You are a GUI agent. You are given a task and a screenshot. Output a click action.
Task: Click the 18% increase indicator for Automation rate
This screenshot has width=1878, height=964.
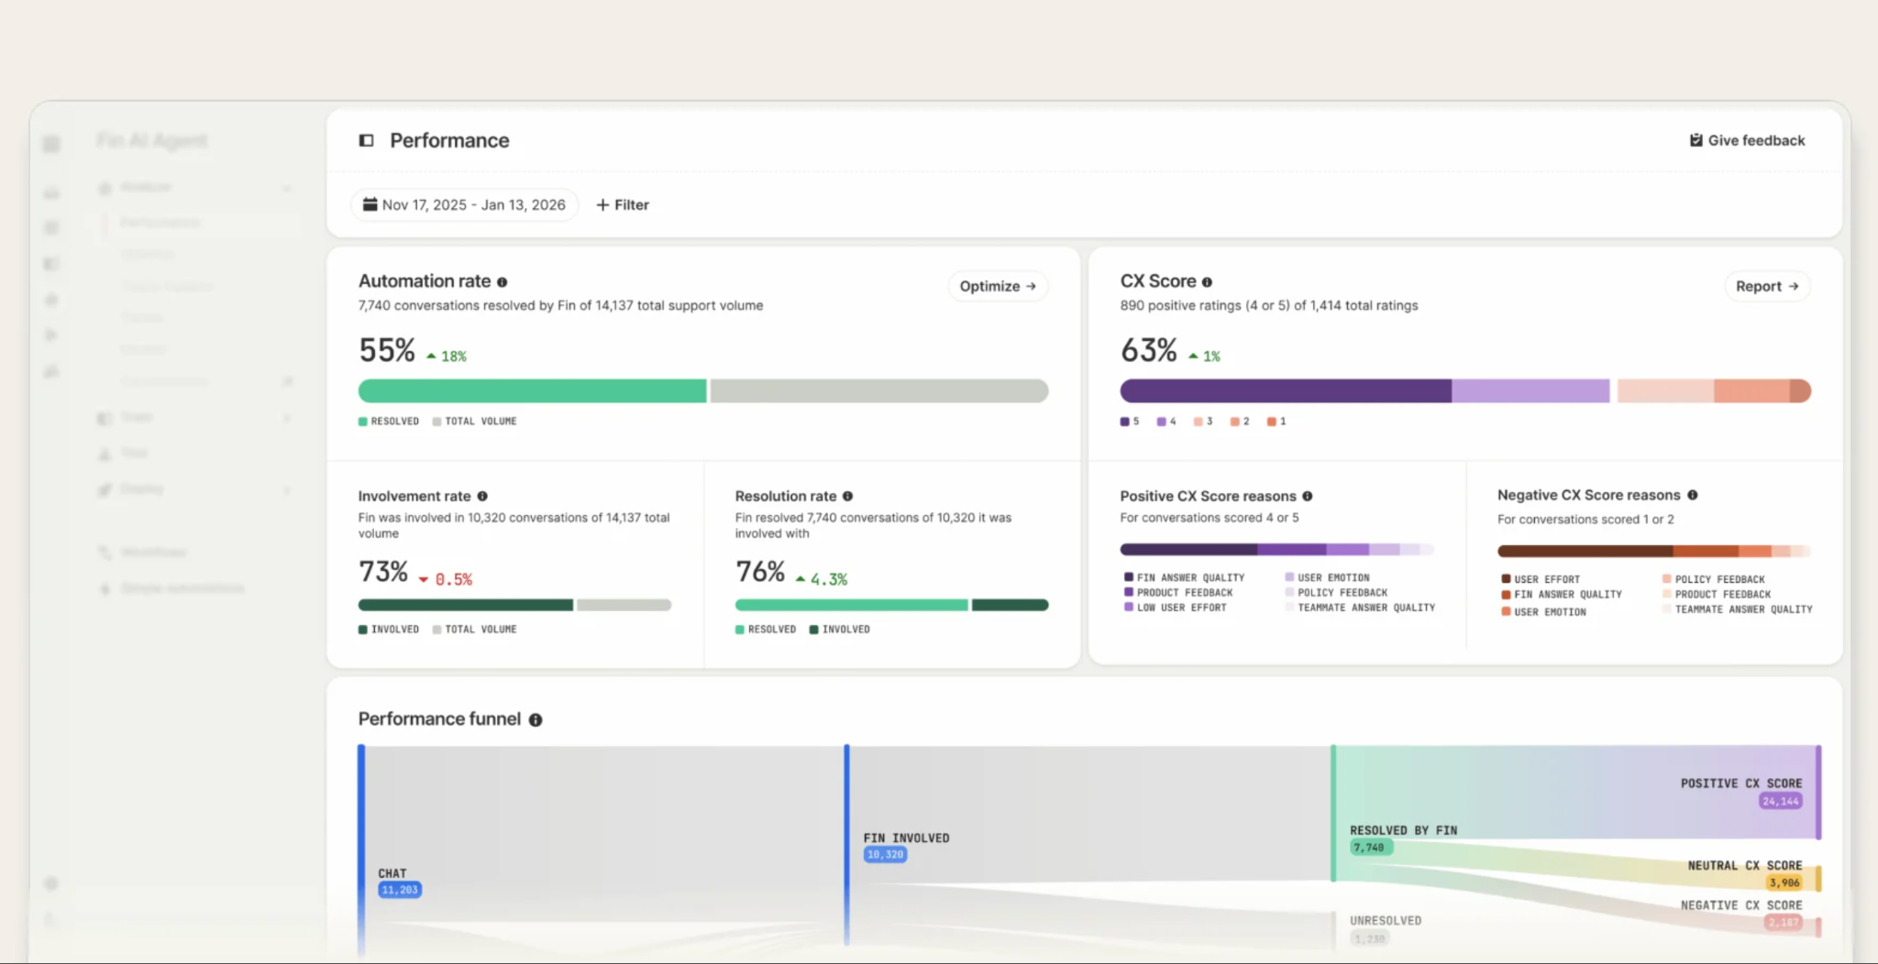click(x=447, y=356)
